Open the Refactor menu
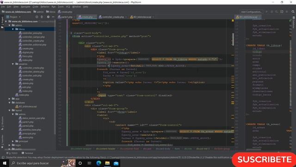This screenshot has width=296, height=167. 45,6
